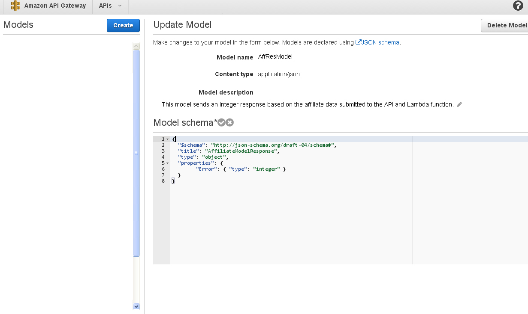Save model schema with checkmark icon
Viewport: 528px width, 314px height.
point(221,123)
